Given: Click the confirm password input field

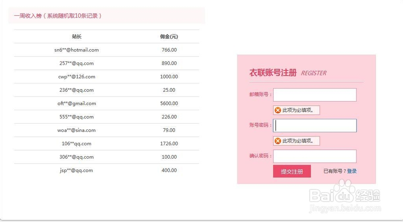Looking at the screenshot, I should [x=315, y=156].
